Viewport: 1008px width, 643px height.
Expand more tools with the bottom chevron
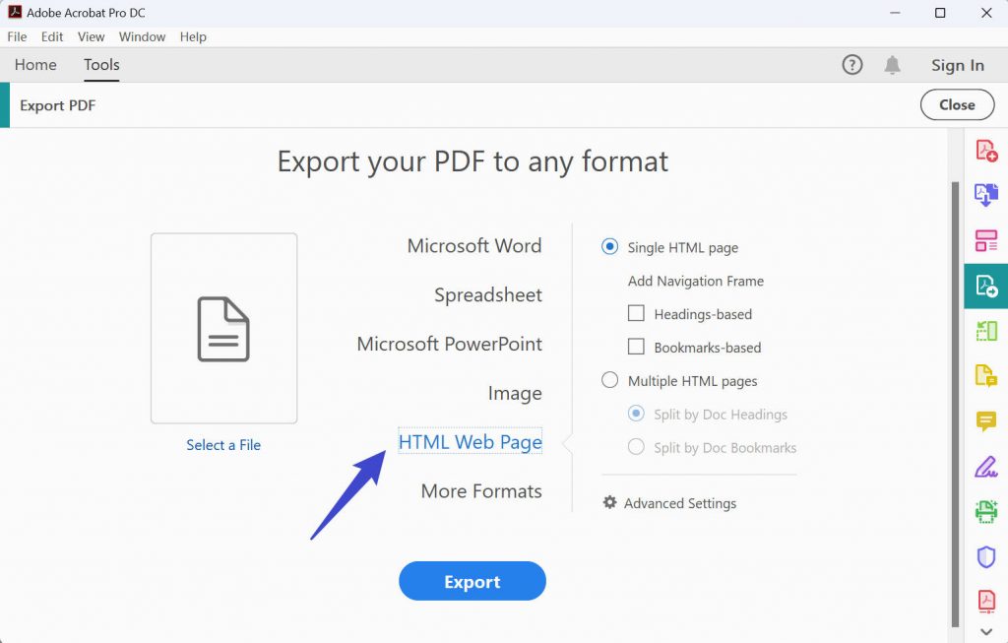[986, 631]
